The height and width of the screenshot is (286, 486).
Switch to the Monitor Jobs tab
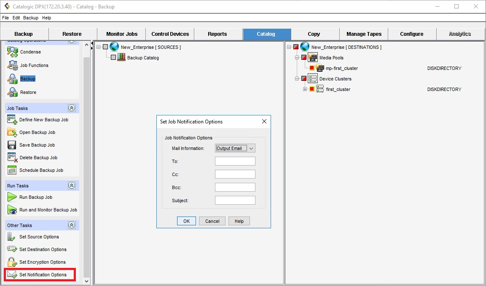(121, 34)
